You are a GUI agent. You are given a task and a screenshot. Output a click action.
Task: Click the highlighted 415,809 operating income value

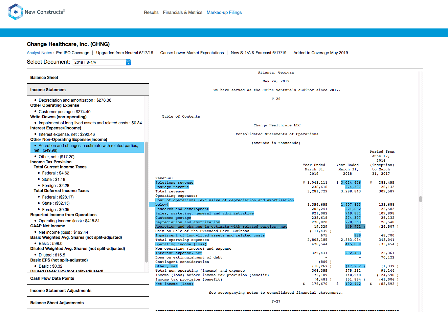353,244
